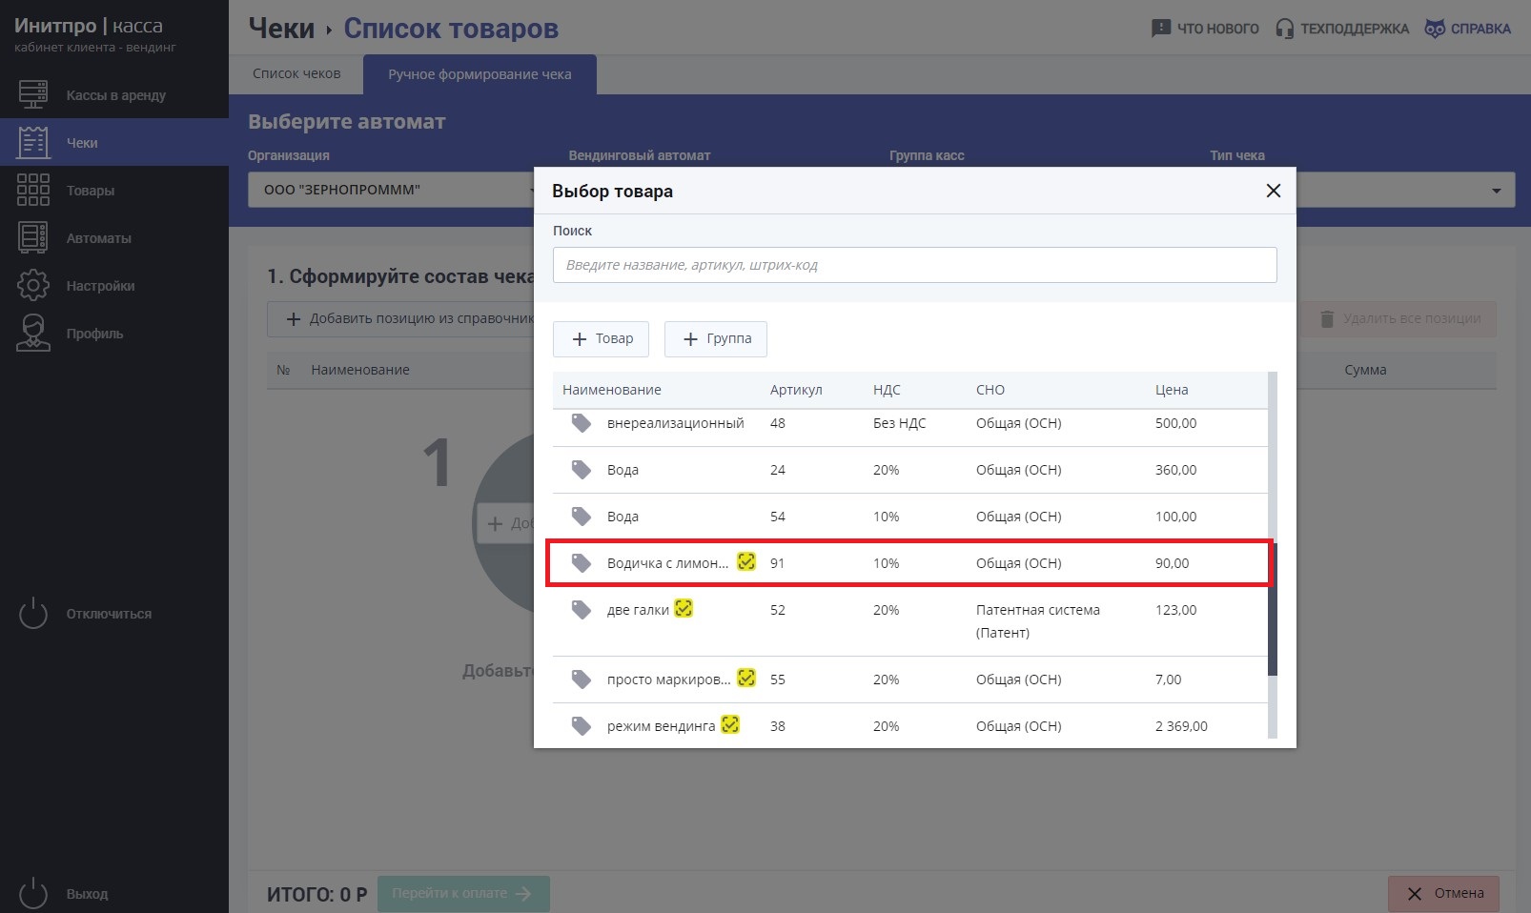
Task: Click Перейти к оплате button
Action: [463, 893]
